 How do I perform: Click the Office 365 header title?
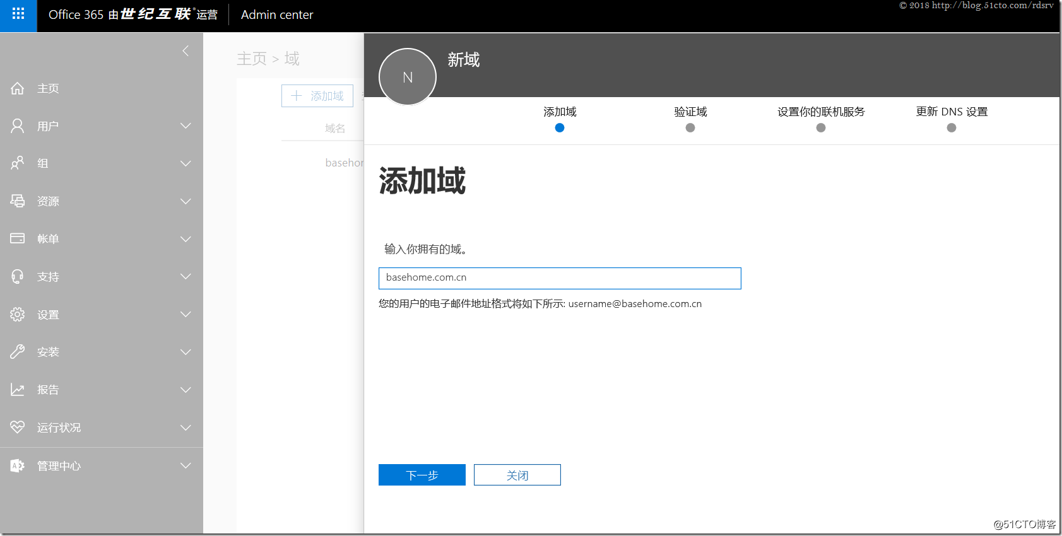[133, 15]
